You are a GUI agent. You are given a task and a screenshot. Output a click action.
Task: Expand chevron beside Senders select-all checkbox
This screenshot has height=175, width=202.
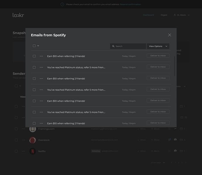point(20,86)
